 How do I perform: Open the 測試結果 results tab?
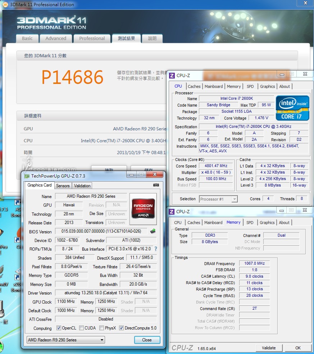(x=126, y=39)
